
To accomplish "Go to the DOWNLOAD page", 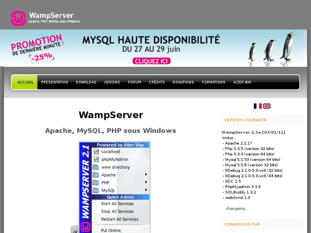I will pos(86,82).
